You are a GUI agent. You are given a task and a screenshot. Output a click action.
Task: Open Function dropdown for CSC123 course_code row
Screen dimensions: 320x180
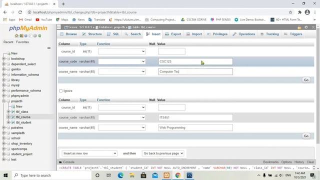(122, 61)
